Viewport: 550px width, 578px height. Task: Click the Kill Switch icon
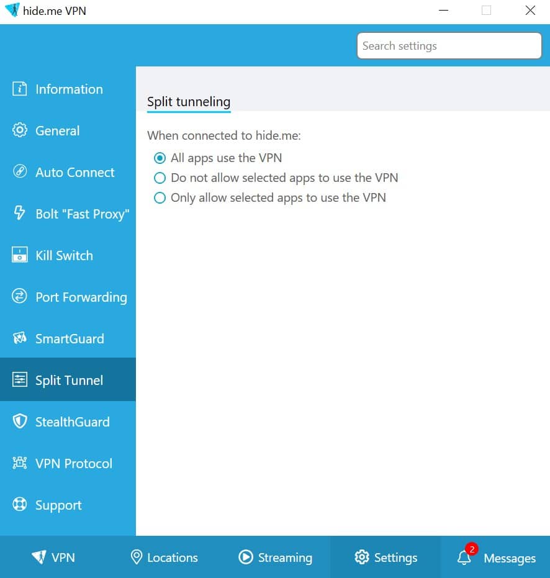coord(19,255)
